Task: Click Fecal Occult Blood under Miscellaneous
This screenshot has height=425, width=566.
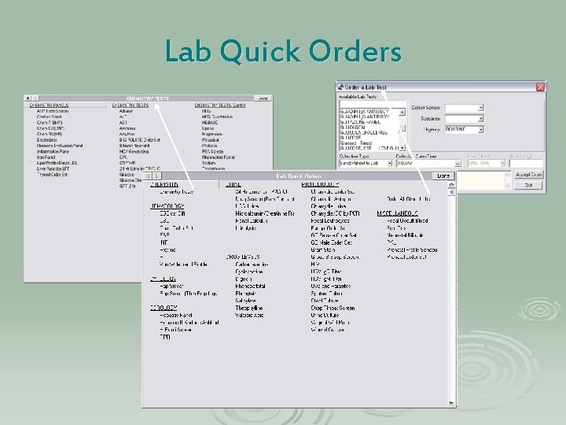Action: pyautogui.click(x=407, y=220)
